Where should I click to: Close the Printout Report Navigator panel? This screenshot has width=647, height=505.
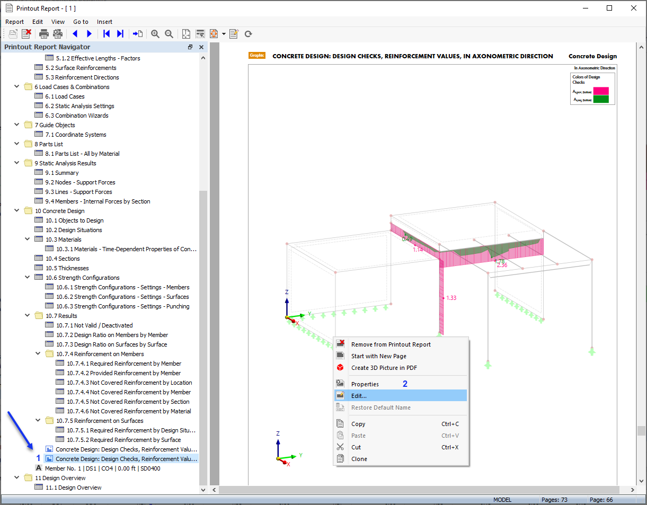tap(201, 47)
